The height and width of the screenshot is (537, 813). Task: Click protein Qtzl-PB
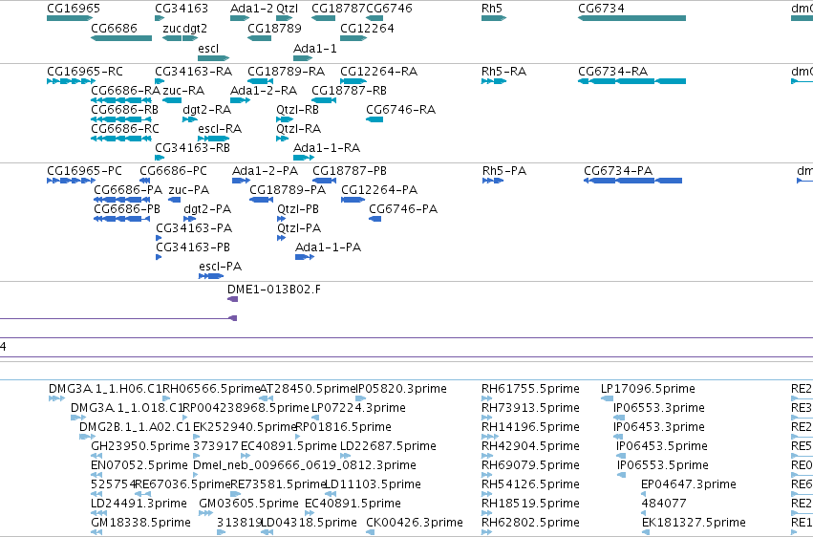tap(298, 209)
